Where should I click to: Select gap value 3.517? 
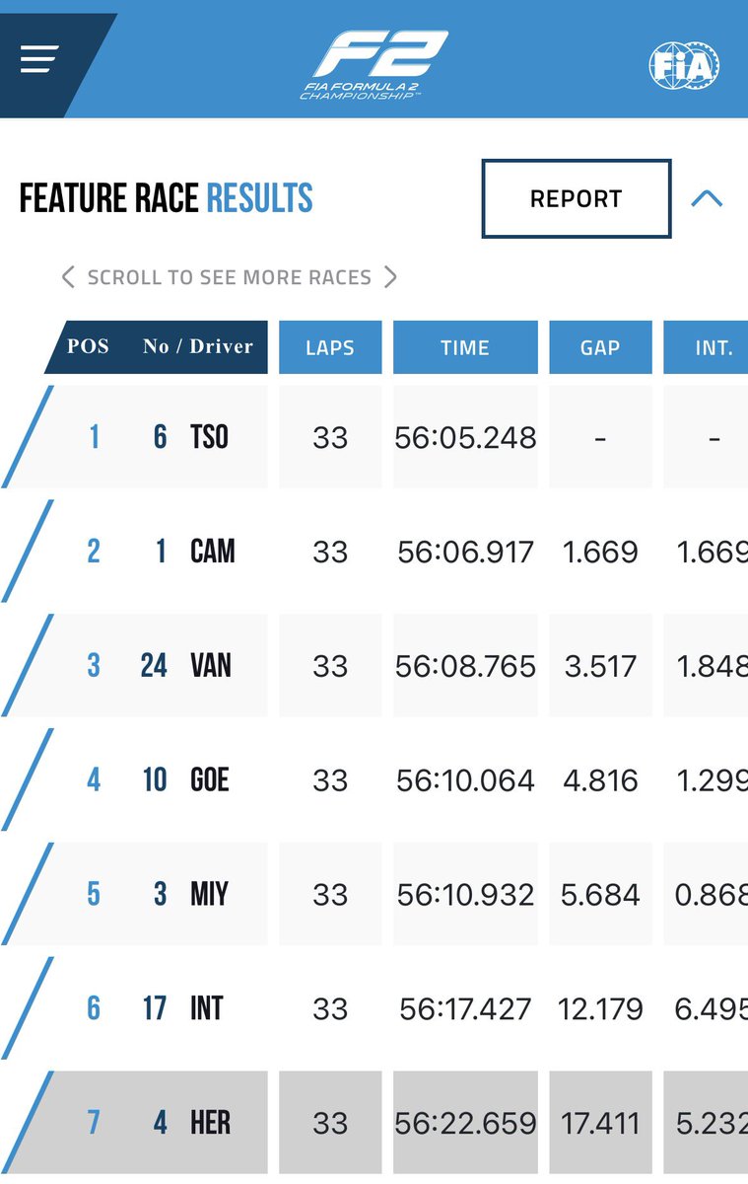[601, 666]
